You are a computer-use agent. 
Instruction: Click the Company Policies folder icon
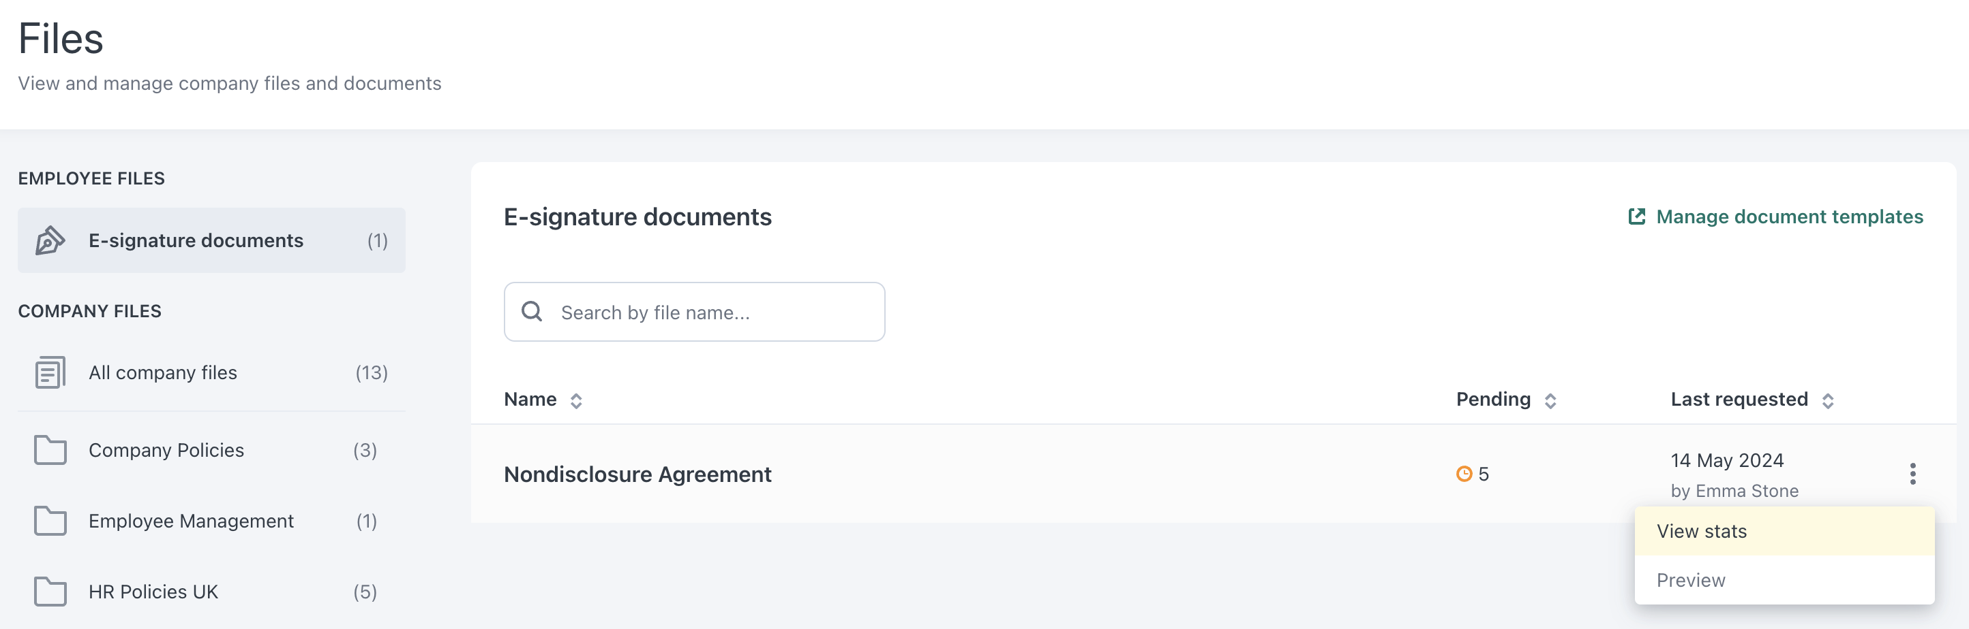coord(49,451)
